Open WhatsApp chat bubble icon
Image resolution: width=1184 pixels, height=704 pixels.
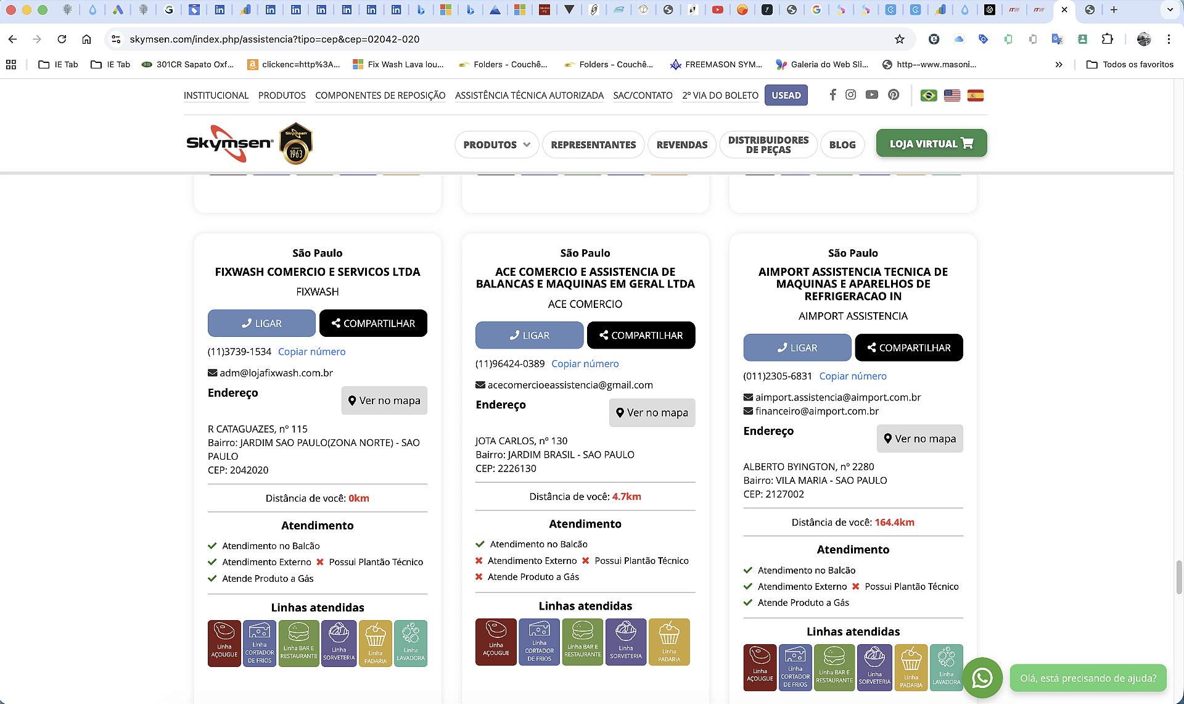[x=982, y=678]
